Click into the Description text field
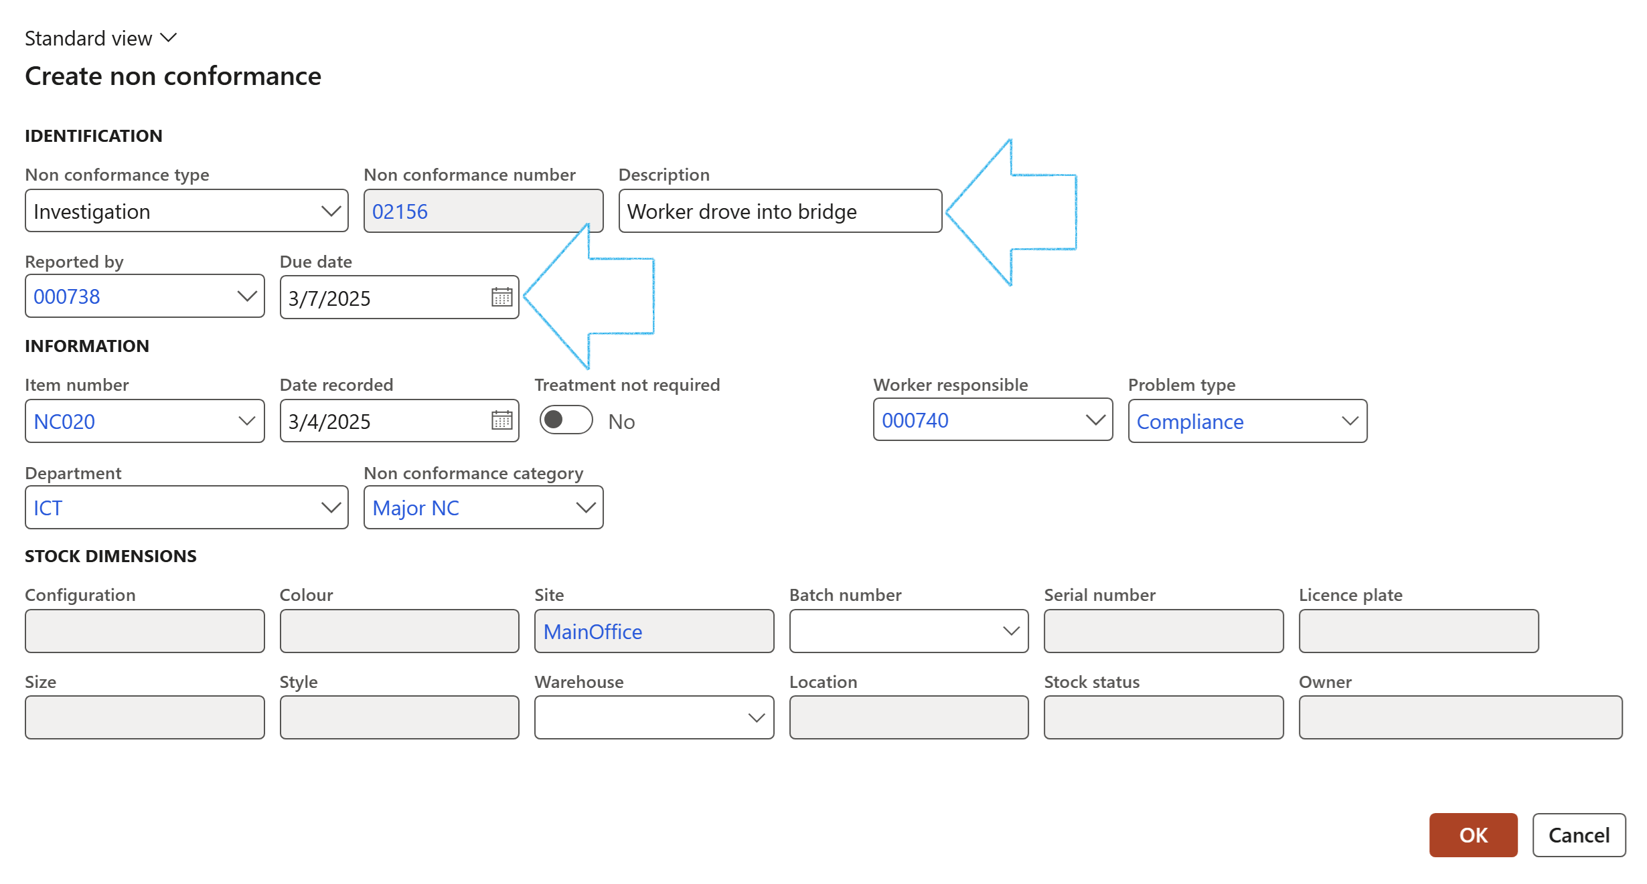This screenshot has width=1647, height=884. pos(779,211)
